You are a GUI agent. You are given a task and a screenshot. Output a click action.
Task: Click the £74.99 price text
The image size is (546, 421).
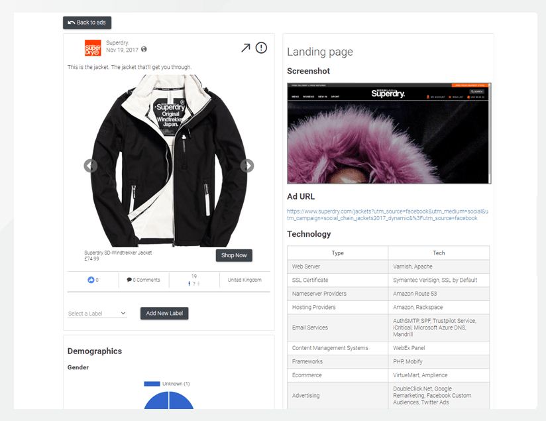coord(91,259)
